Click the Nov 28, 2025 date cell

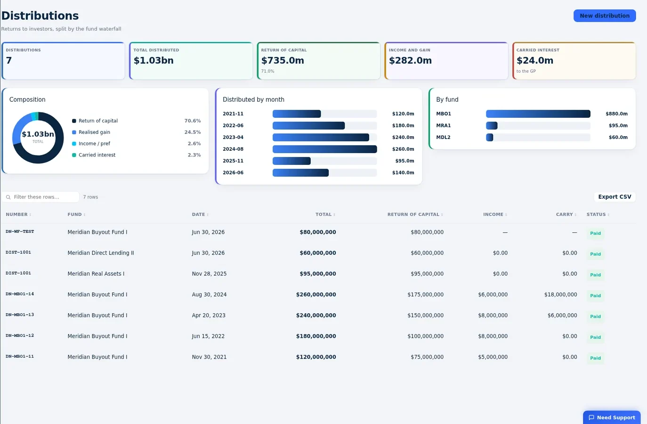click(x=209, y=274)
